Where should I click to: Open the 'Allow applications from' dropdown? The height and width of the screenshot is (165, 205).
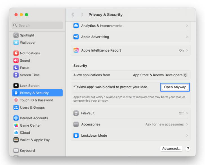coord(160,75)
